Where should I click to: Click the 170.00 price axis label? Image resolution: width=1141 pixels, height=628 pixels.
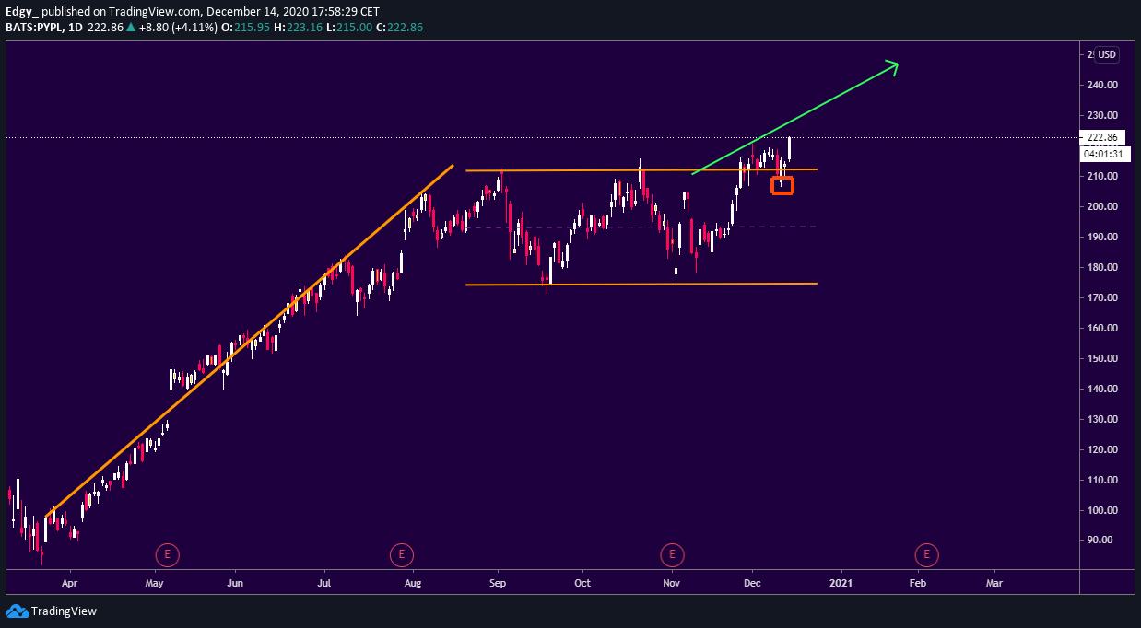pos(1103,297)
